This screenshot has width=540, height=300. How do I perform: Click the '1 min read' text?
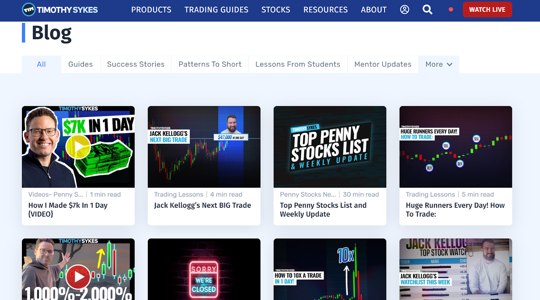tap(105, 194)
